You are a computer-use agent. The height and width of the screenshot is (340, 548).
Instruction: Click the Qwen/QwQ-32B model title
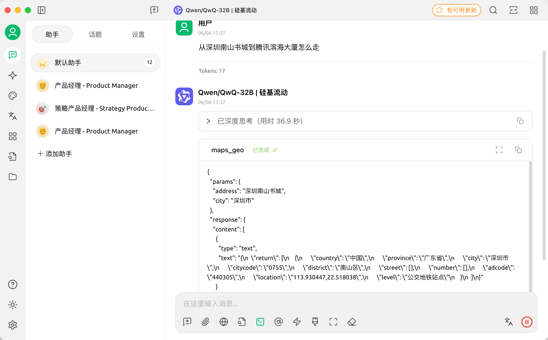point(215,10)
